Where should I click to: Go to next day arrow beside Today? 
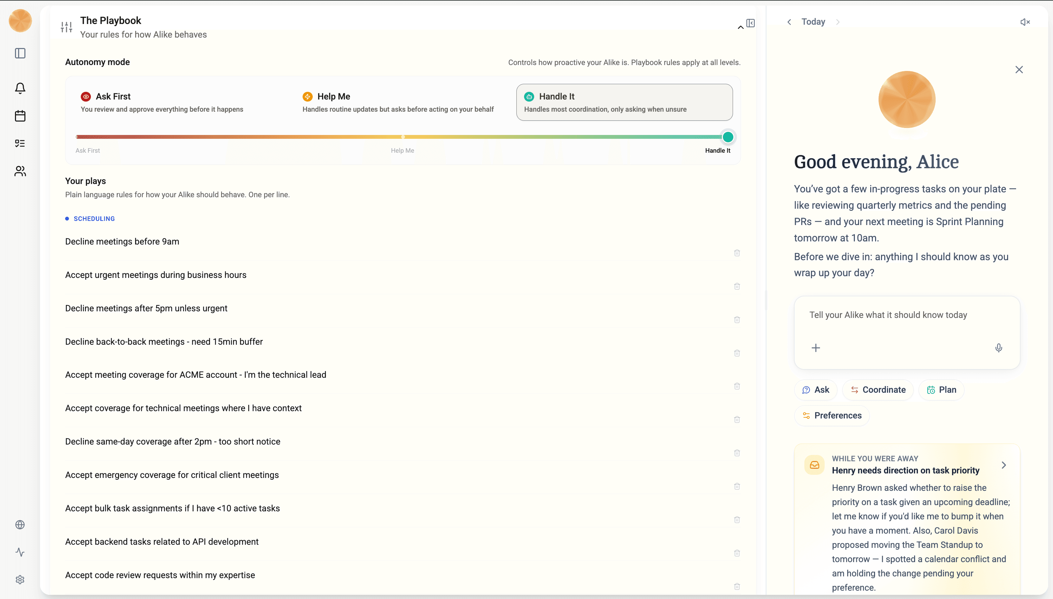[837, 22]
